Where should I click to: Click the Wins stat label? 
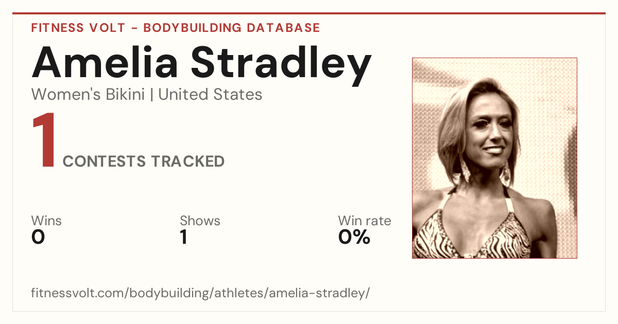tap(46, 221)
